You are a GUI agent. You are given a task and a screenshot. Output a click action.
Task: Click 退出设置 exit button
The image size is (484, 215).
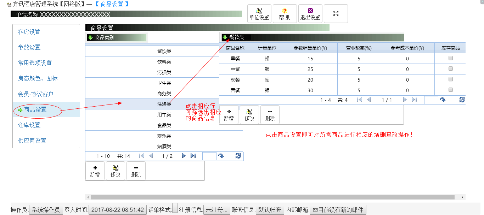coord(310,14)
